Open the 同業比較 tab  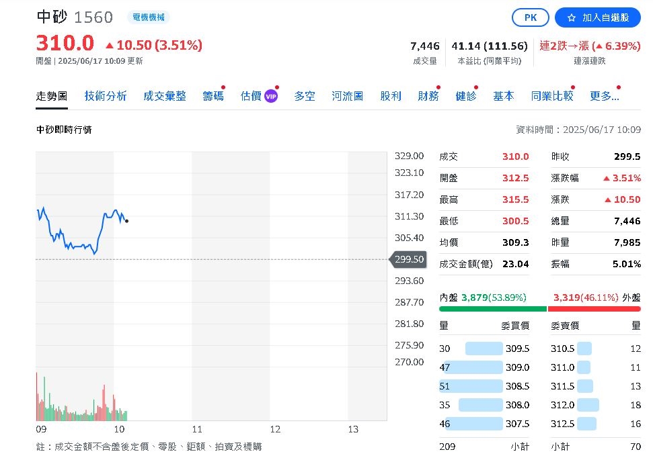(551, 96)
